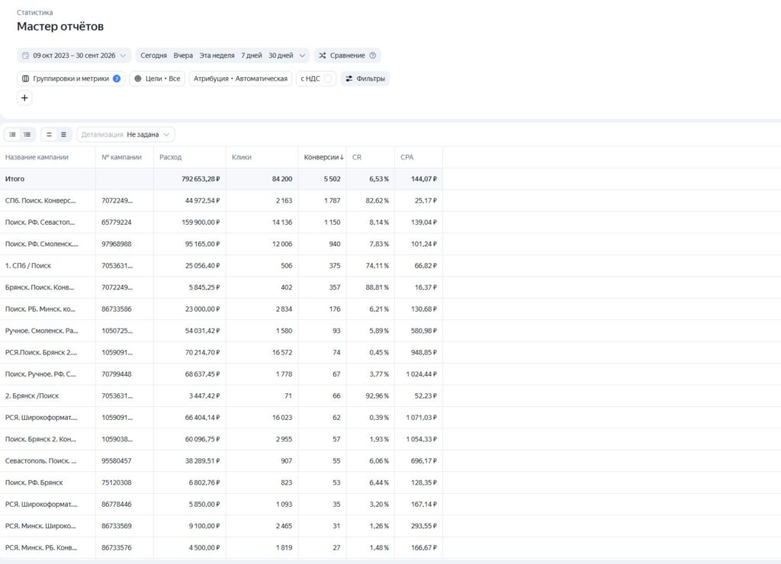Click campaign name Ручное. Смоленск. Ра...
This screenshot has width=781, height=564.
click(x=41, y=331)
